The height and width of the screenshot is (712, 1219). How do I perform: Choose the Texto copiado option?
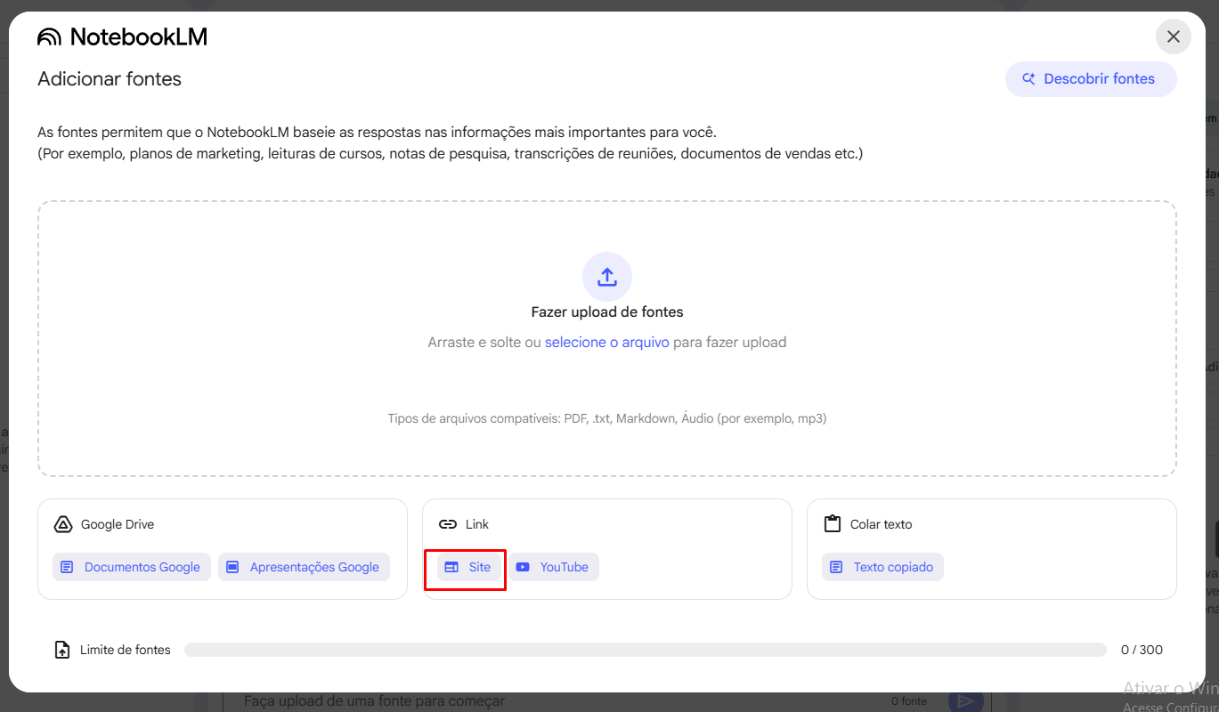pyautogui.click(x=882, y=567)
